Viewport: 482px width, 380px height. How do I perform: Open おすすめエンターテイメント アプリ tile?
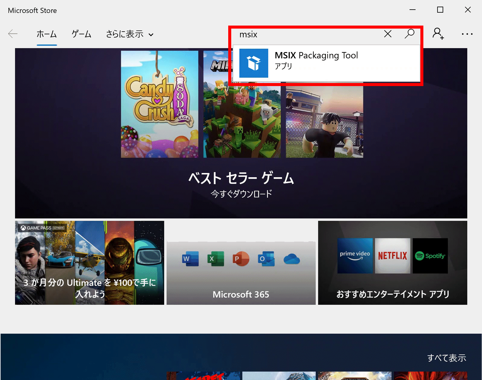click(393, 263)
